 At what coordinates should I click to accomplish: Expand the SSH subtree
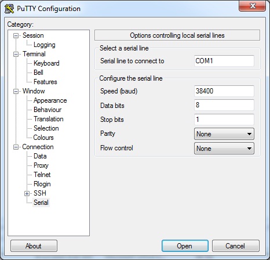pyautogui.click(x=27, y=193)
